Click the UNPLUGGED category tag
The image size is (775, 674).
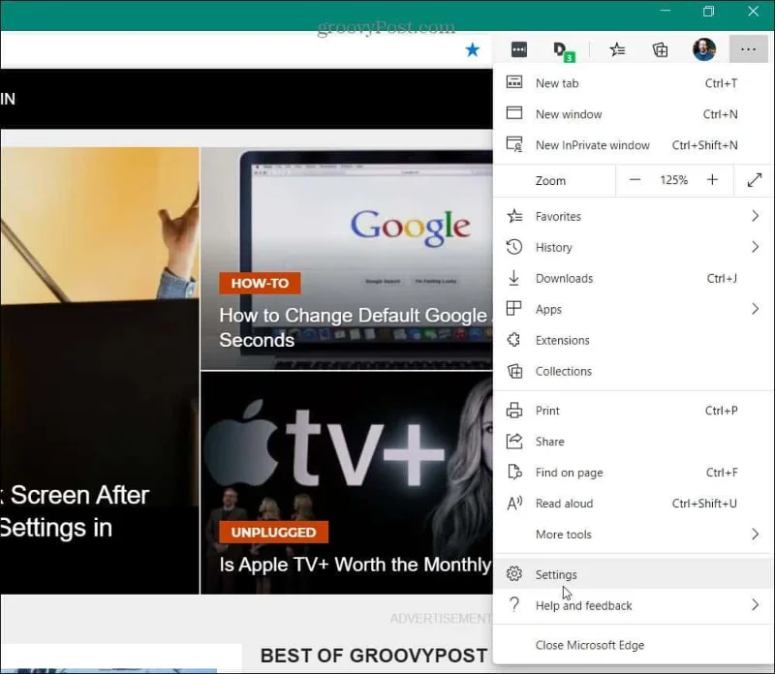tap(273, 533)
